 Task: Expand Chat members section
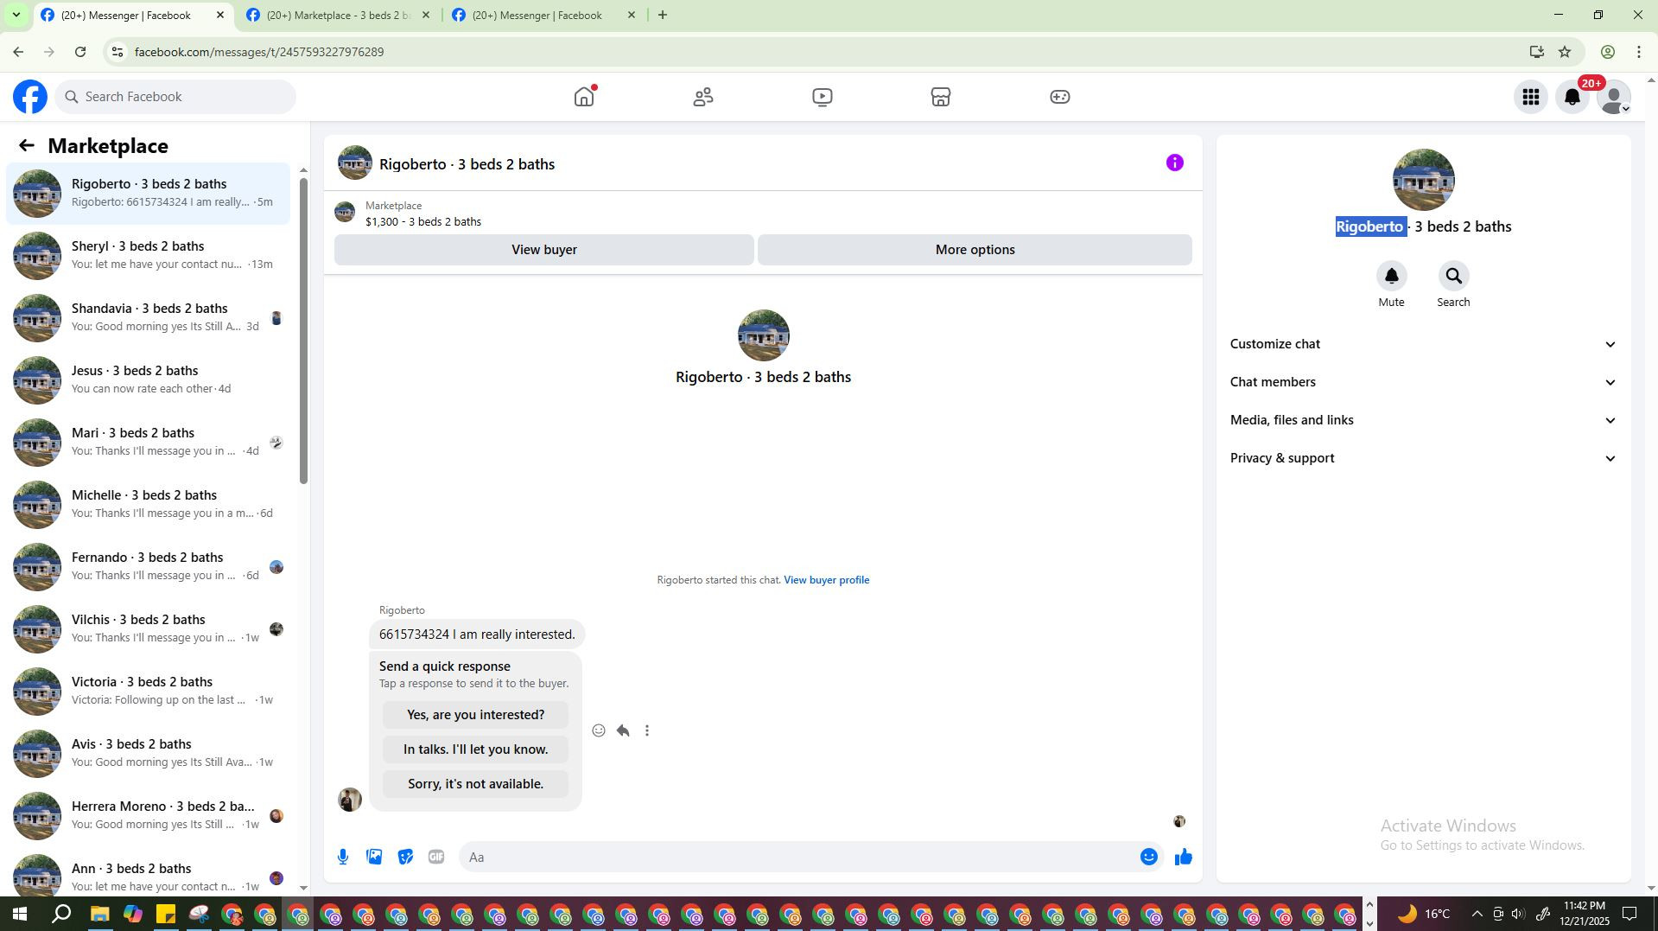pos(1423,382)
